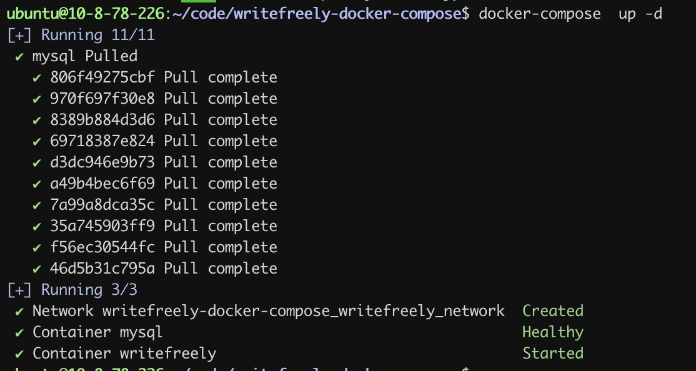Click the layer hash f56ec30544fc
The image size is (696, 371).
[x=102, y=247]
